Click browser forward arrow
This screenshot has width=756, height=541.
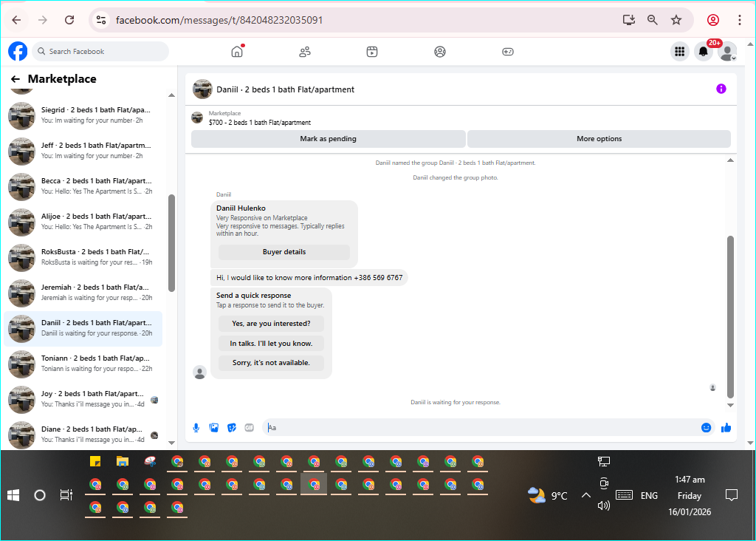pyautogui.click(x=43, y=20)
